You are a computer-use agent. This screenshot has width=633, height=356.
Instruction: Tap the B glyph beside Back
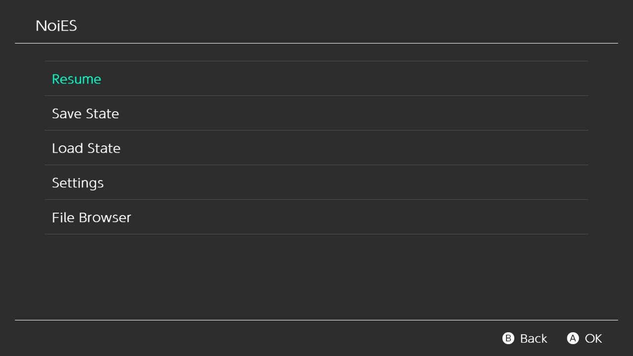pos(508,338)
